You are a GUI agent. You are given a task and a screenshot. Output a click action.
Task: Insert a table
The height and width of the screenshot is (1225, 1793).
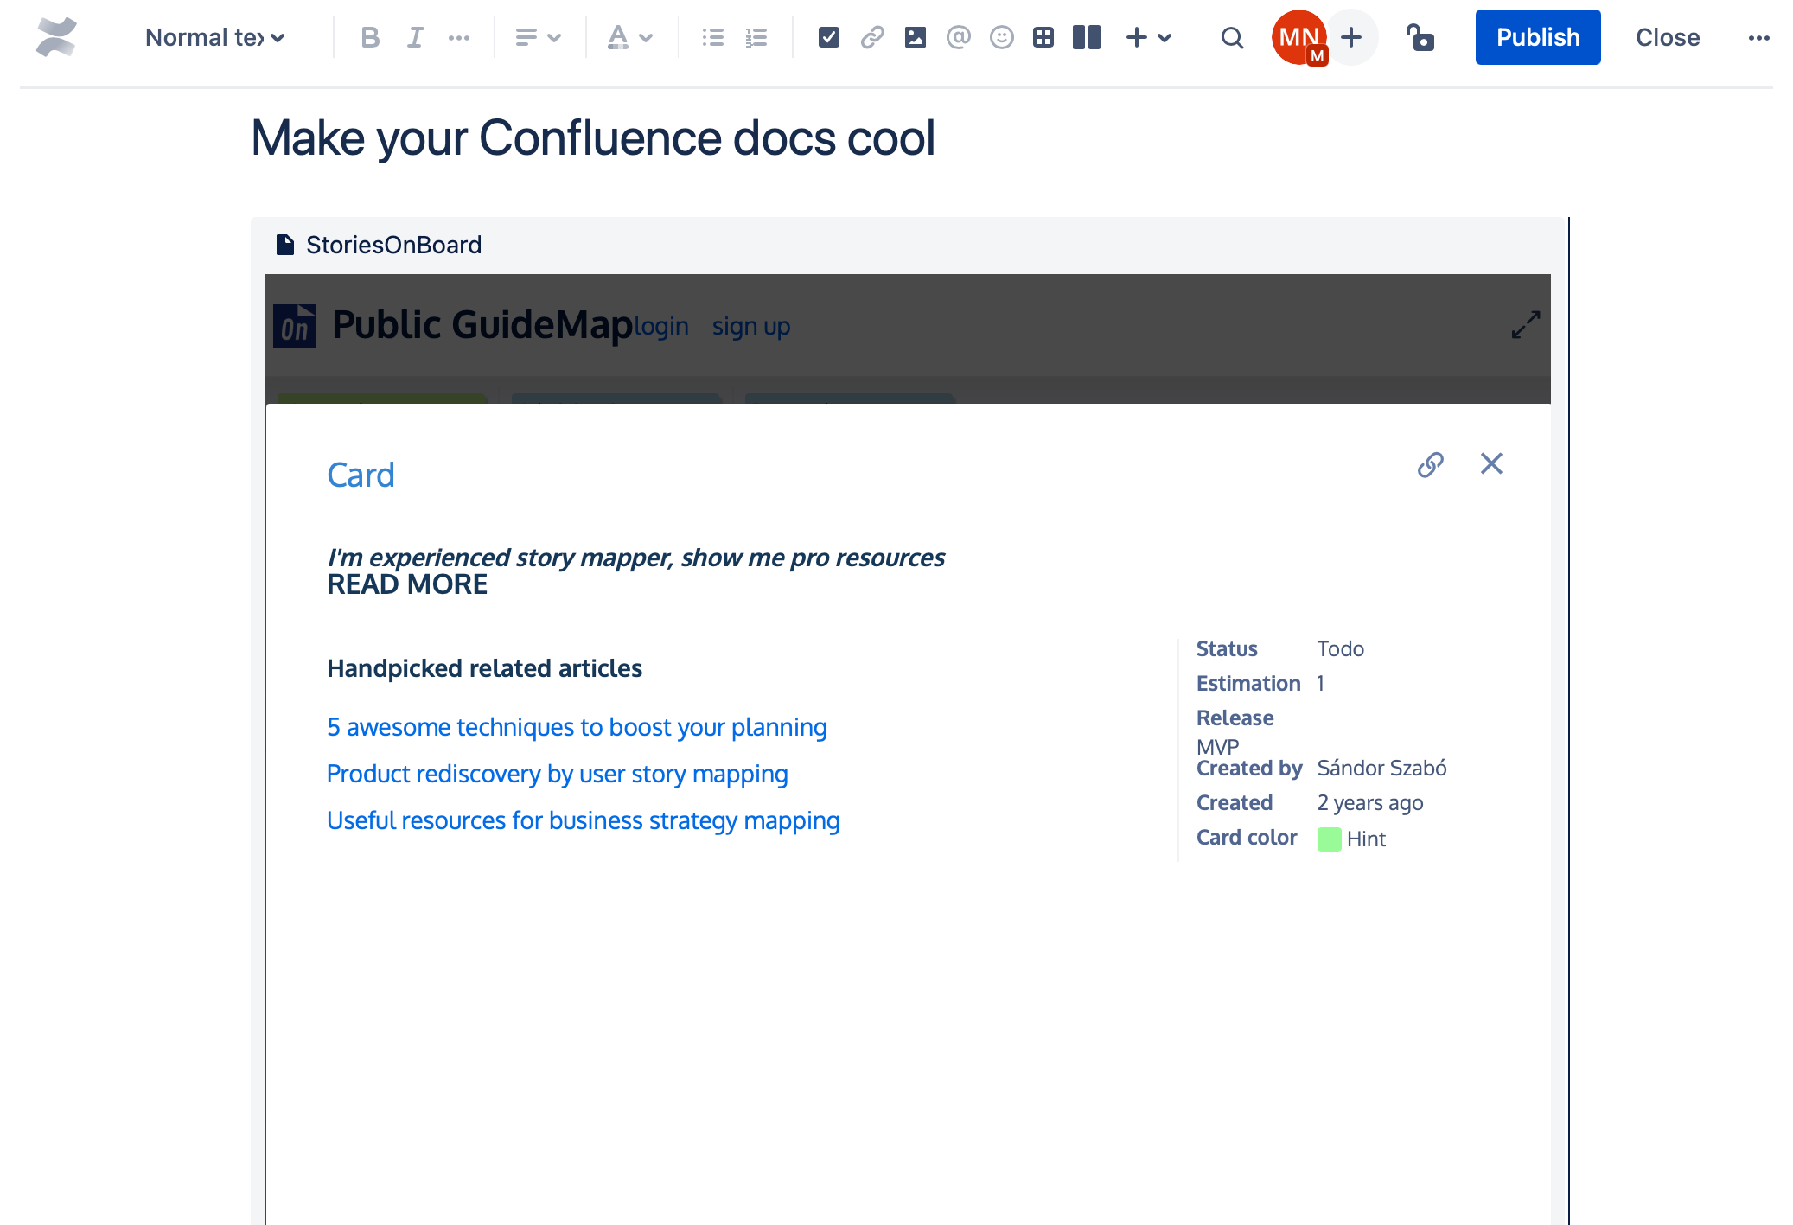pos(1043,37)
